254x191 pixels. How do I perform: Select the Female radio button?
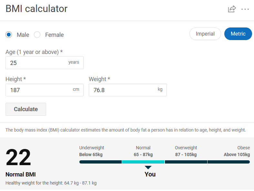pos(37,35)
